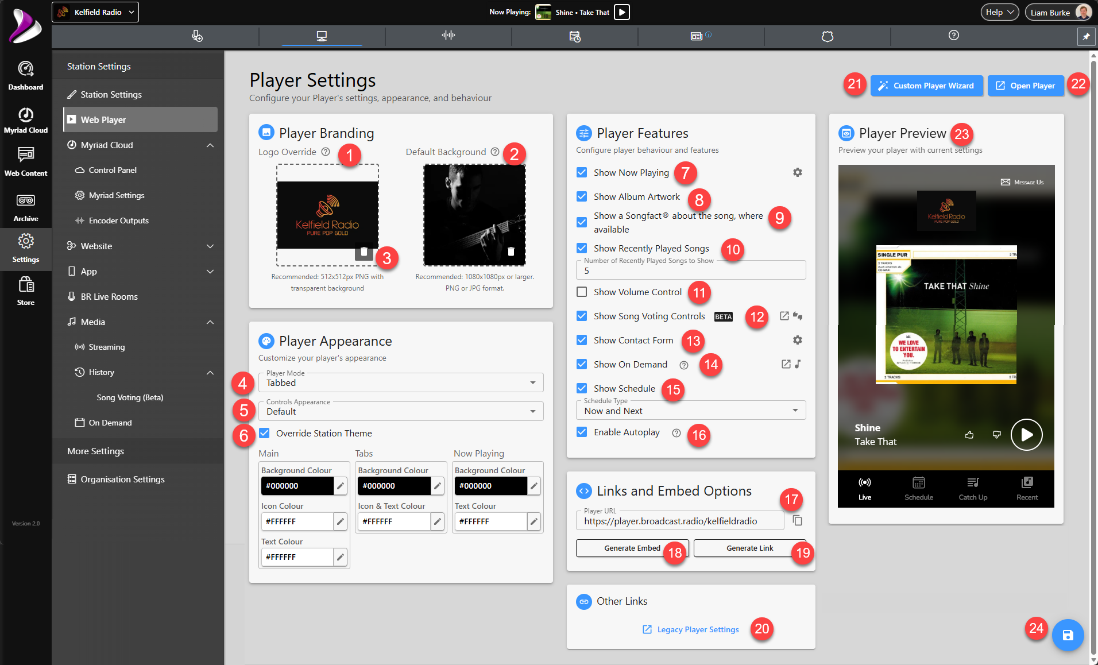Click the pin icon in toolbar
Viewport: 1098px width, 665px height.
pos(1086,36)
